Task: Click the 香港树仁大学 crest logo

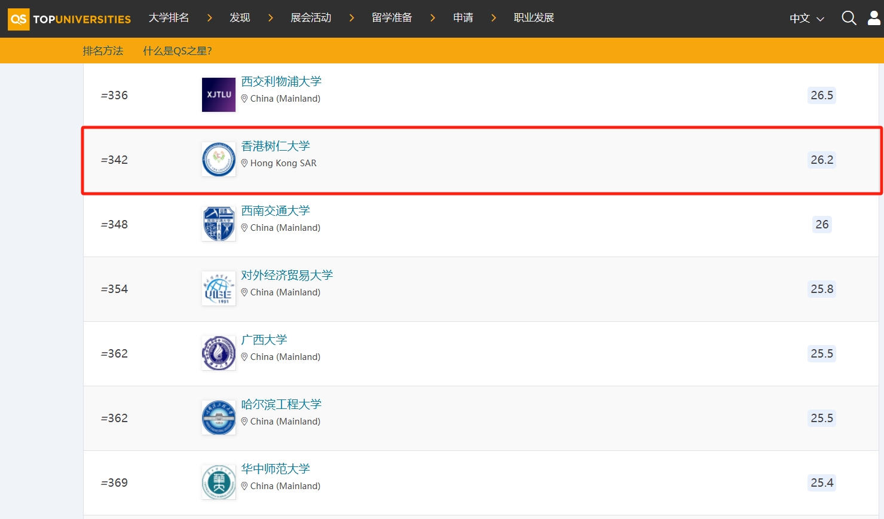Action: 218,159
